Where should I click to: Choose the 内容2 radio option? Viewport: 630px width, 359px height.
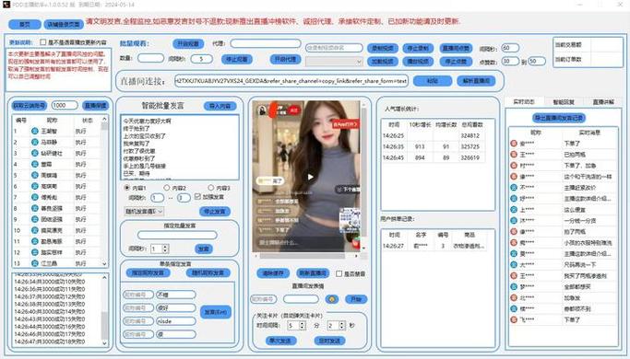coord(166,188)
